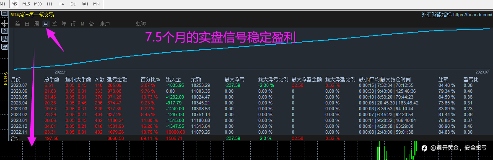Open the 日 daily statistics tab
This screenshot has height=160, width=493.
[27, 24]
